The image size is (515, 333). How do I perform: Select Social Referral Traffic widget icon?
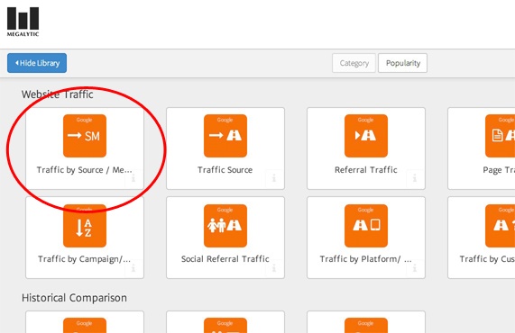click(225, 226)
